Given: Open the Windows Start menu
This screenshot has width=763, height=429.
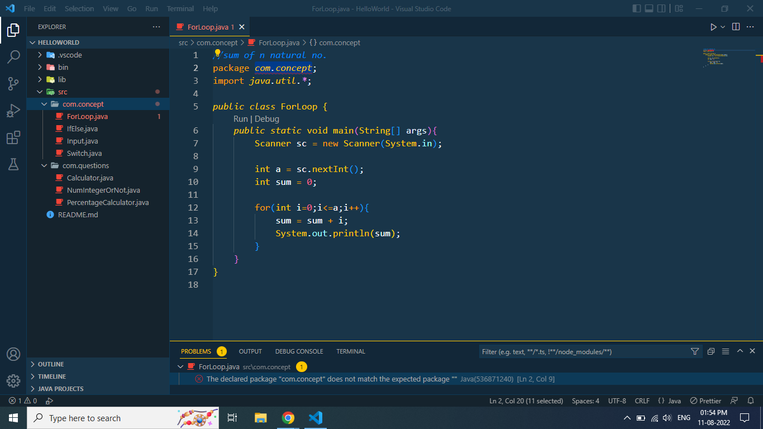Looking at the screenshot, I should pyautogui.click(x=13, y=418).
